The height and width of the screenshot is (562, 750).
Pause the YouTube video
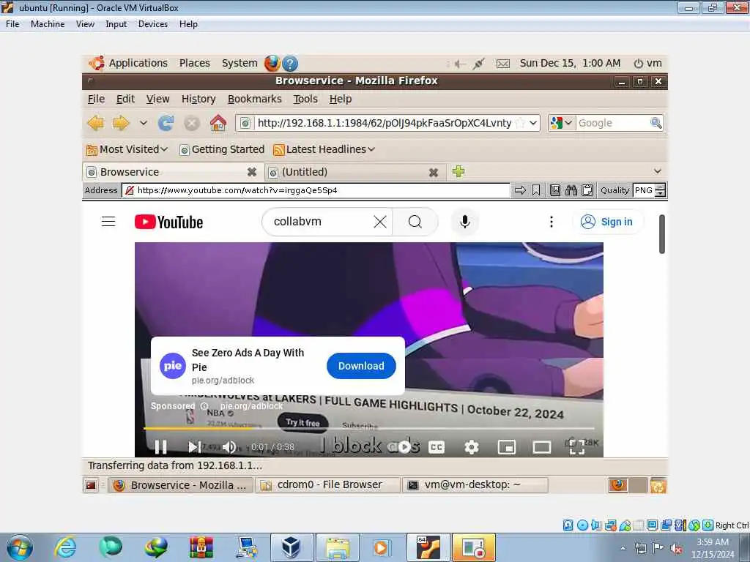(160, 447)
